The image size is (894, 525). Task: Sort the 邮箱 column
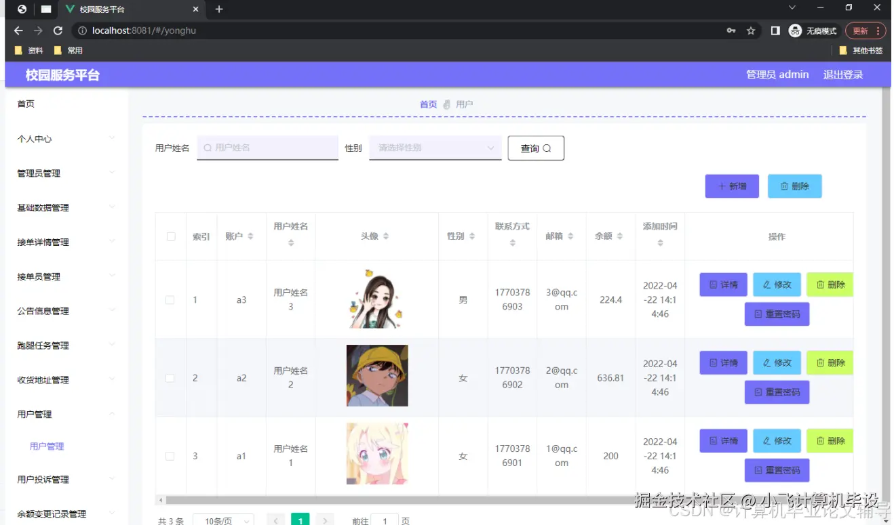point(570,236)
